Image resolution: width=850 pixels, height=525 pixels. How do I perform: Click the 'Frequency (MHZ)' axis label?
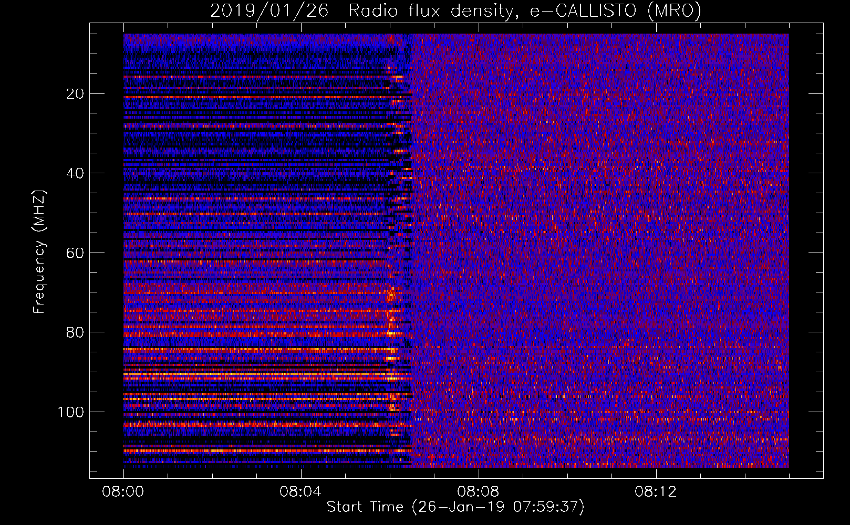tap(39, 251)
